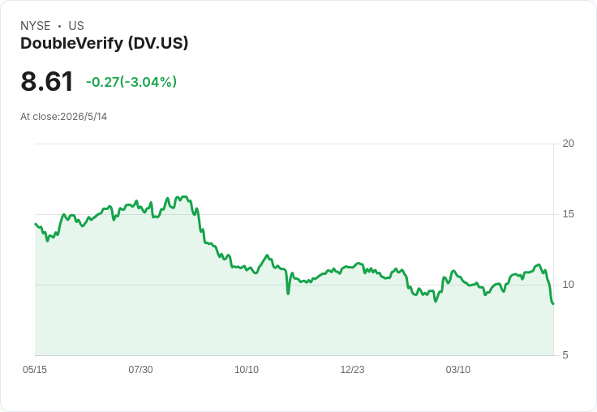
Task: Click the 05/15 date axis label
Action: (x=35, y=370)
